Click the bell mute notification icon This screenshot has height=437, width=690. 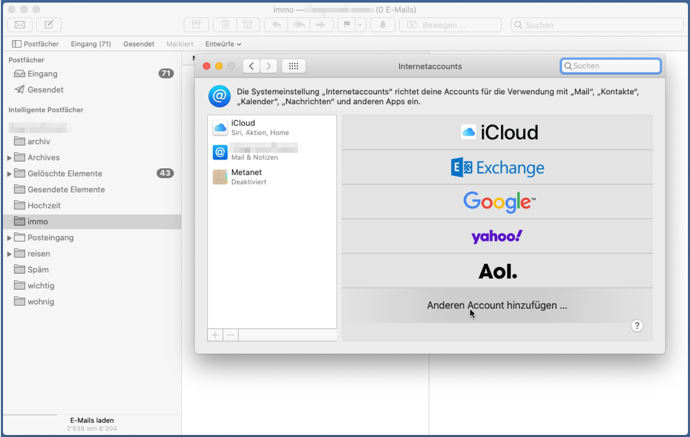382,25
